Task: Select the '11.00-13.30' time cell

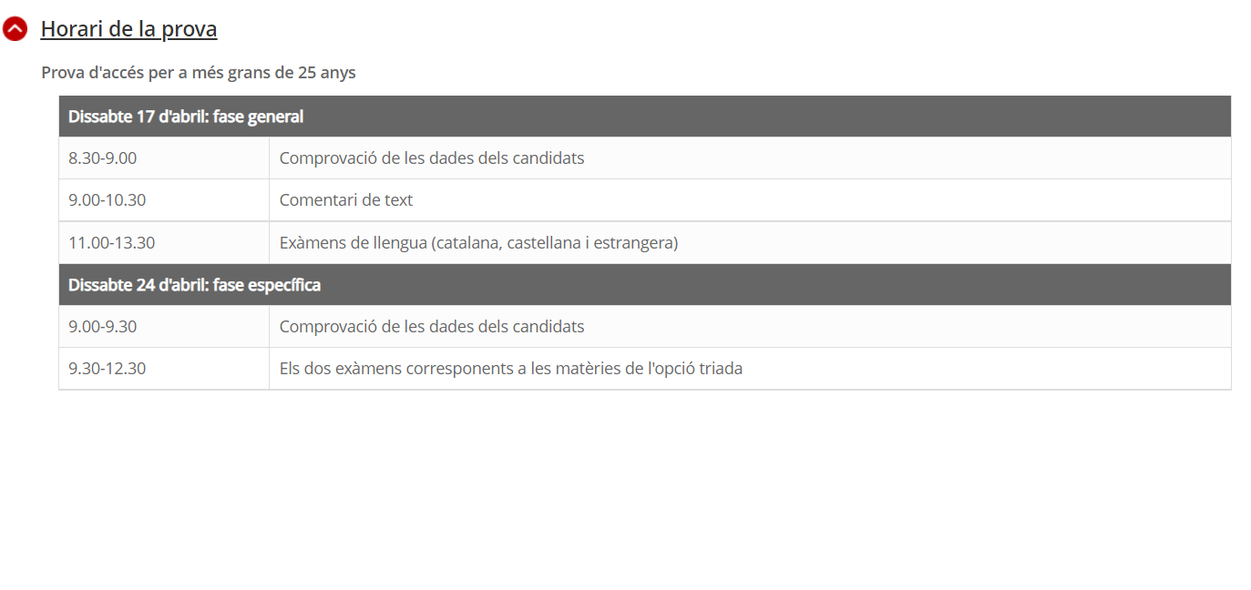Action: click(112, 243)
